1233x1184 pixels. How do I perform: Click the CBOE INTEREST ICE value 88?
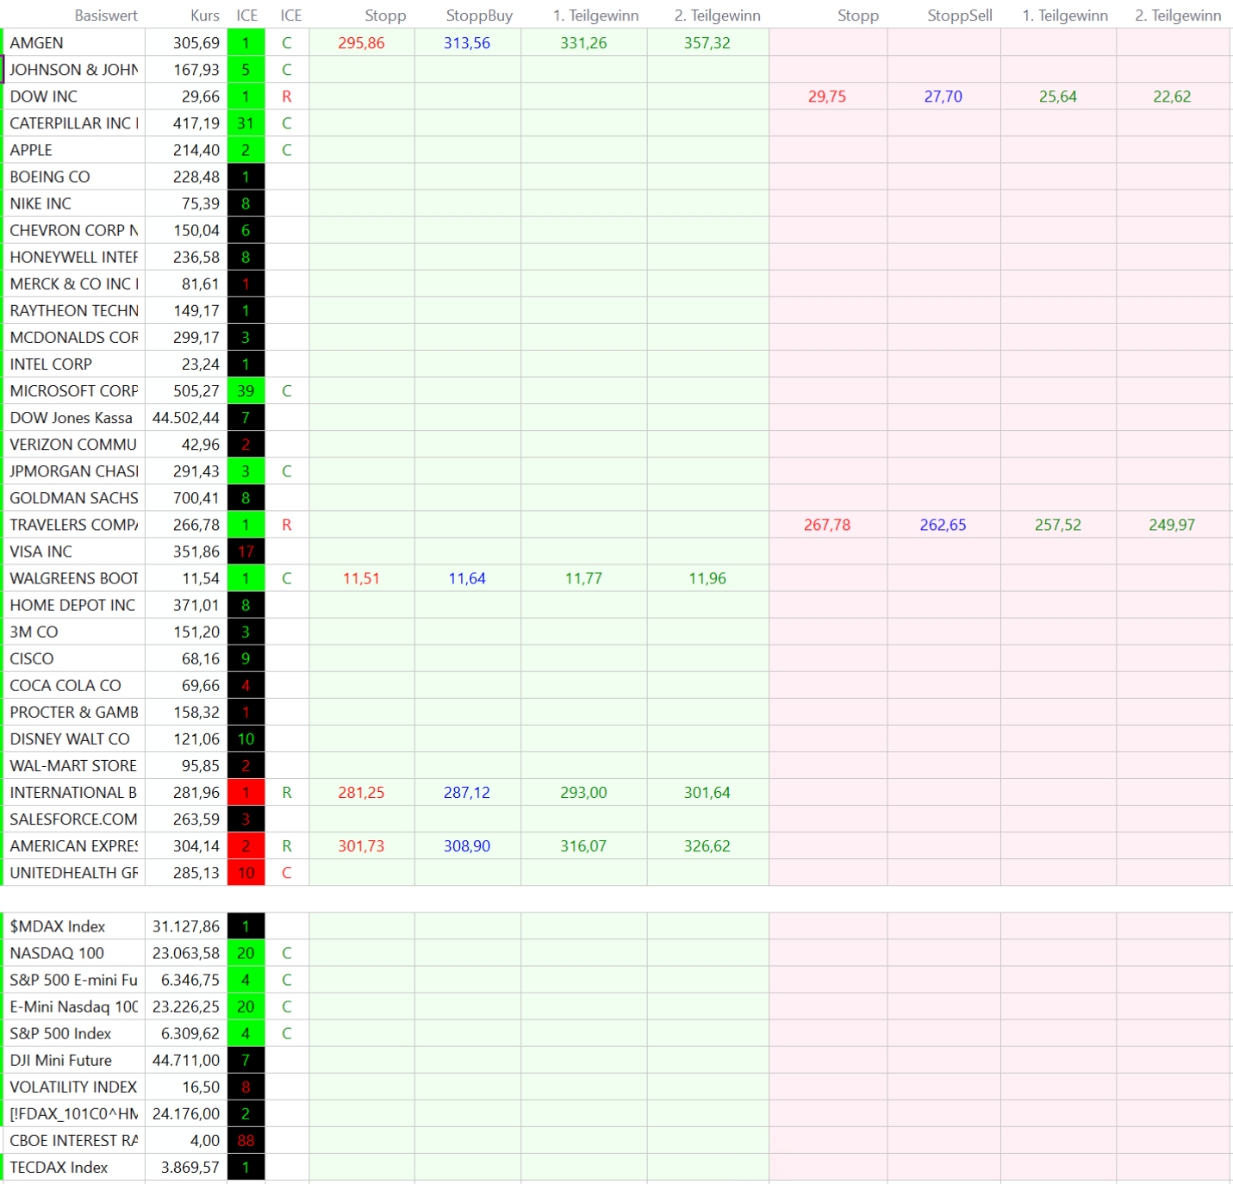[246, 1140]
